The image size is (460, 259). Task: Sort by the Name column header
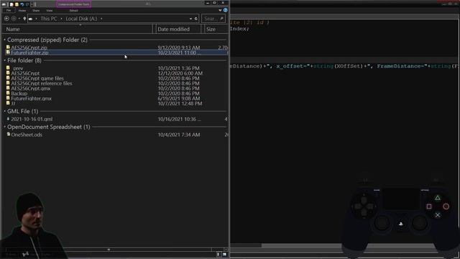(78, 29)
